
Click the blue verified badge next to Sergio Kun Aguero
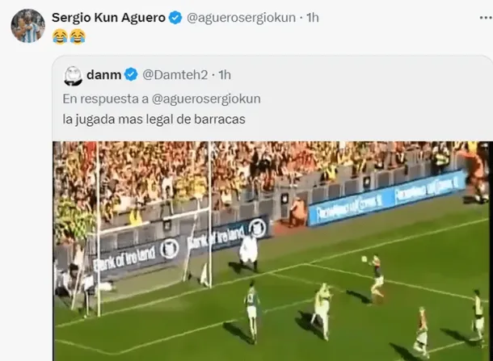point(175,18)
